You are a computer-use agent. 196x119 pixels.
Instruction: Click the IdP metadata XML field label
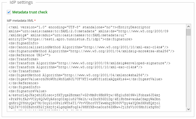click(x=20, y=21)
